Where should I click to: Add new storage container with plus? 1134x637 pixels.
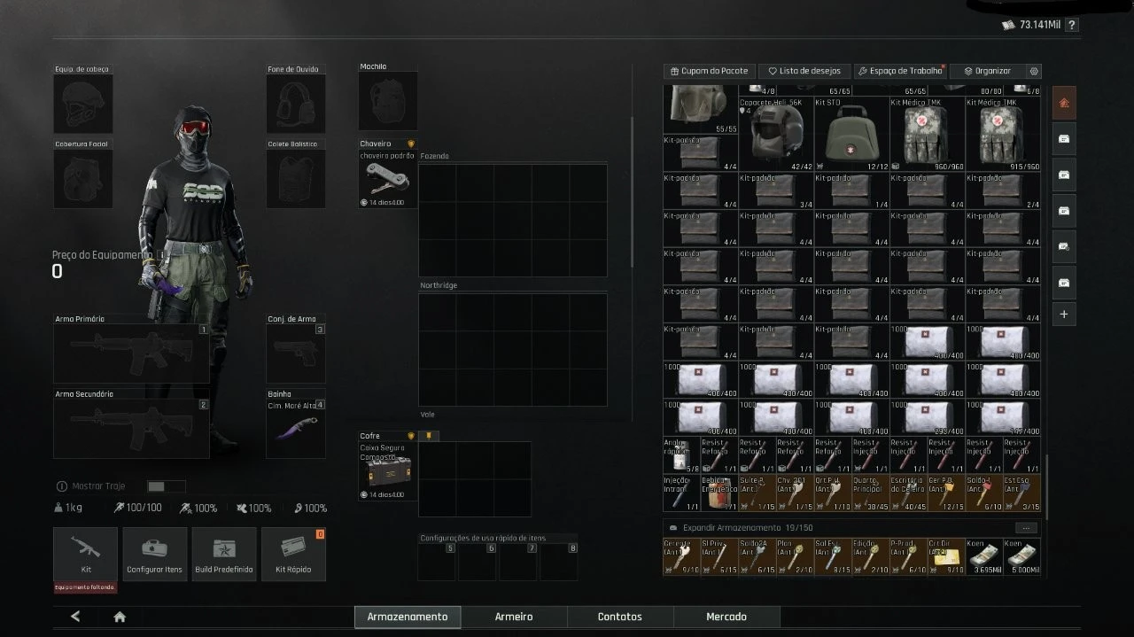click(x=1064, y=315)
